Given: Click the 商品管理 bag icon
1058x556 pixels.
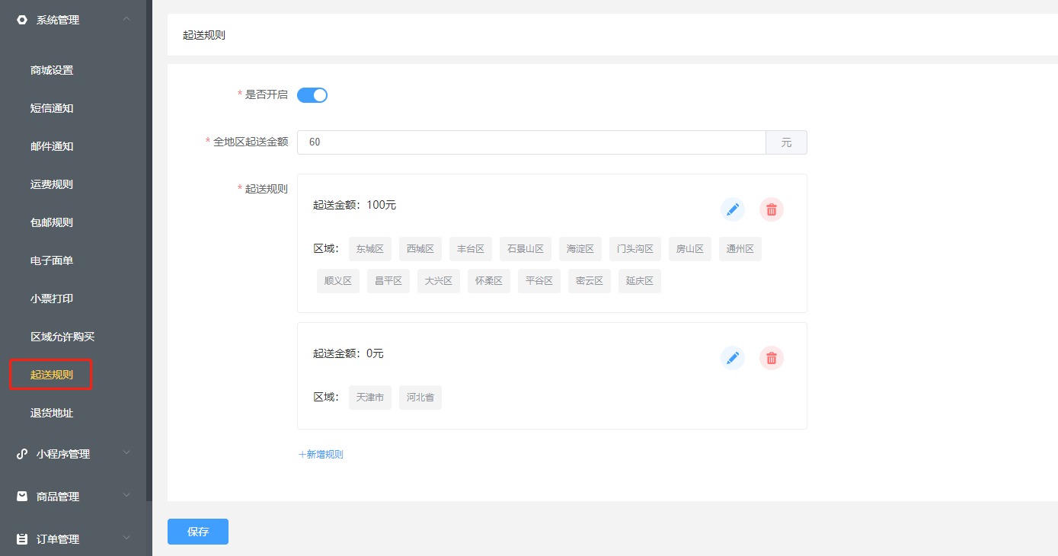Looking at the screenshot, I should [x=22, y=497].
